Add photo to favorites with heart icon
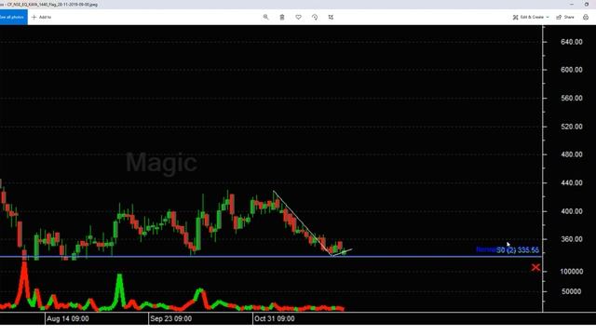596x335 pixels. point(298,17)
